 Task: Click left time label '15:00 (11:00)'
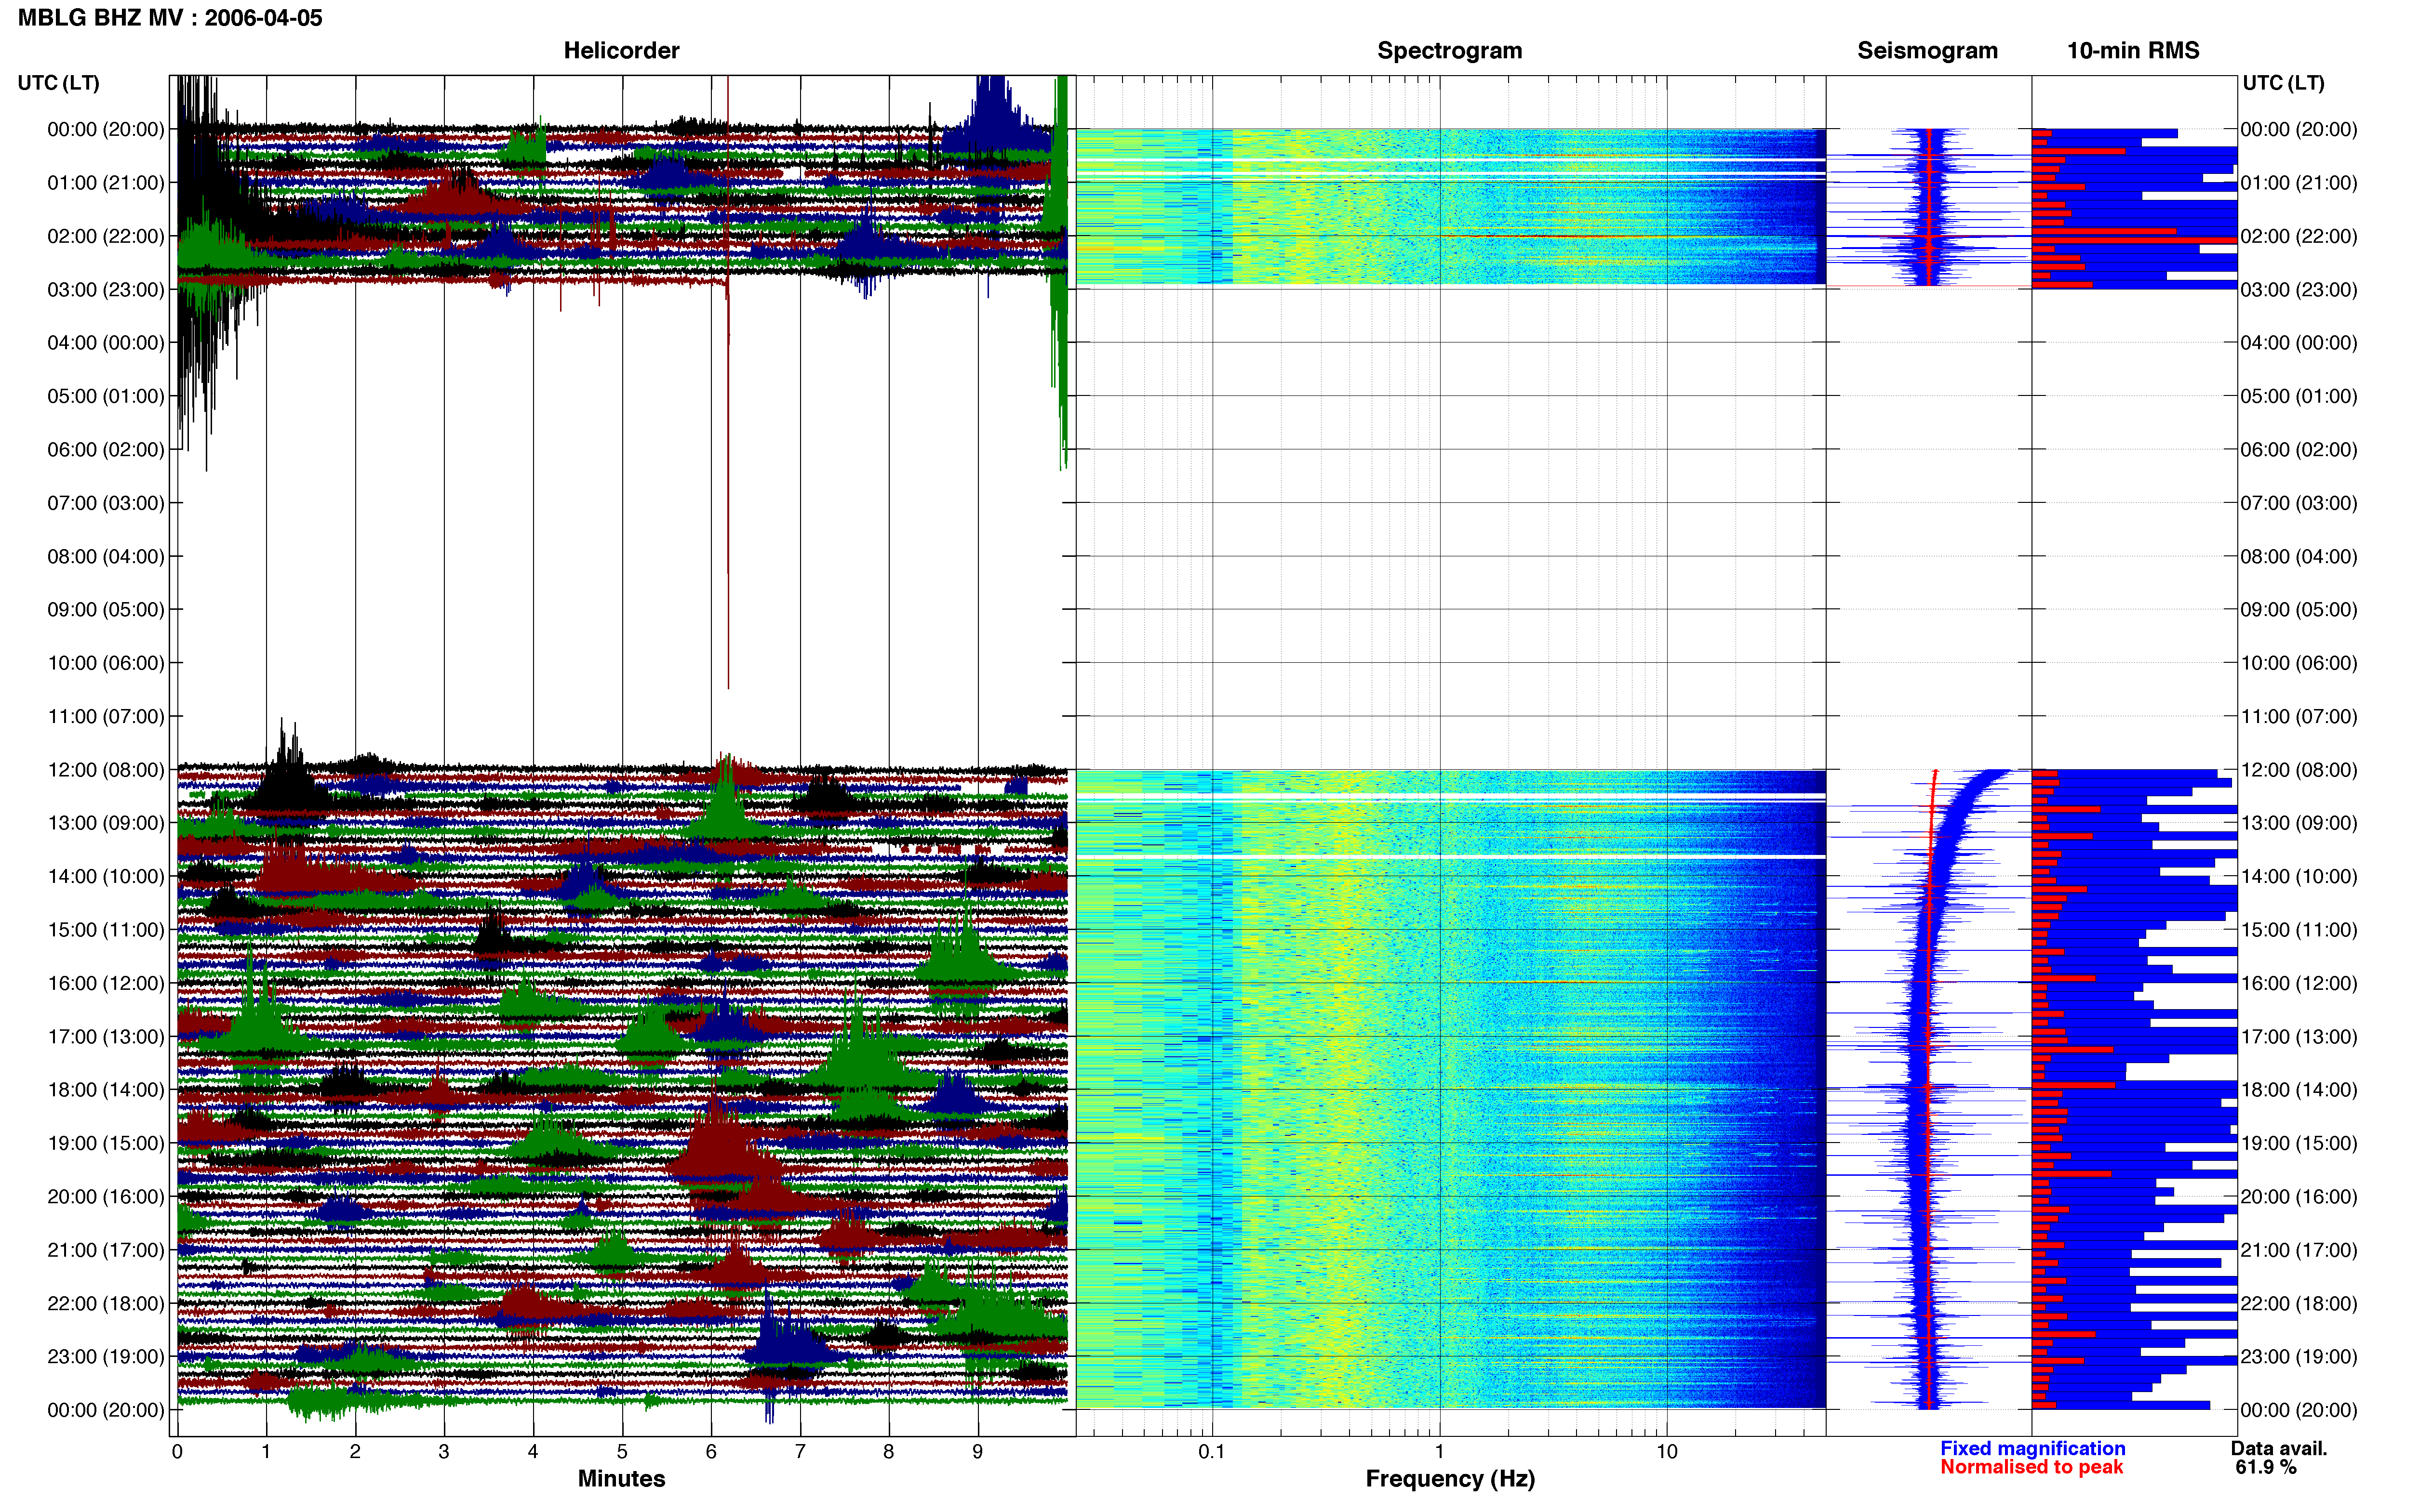tap(106, 930)
